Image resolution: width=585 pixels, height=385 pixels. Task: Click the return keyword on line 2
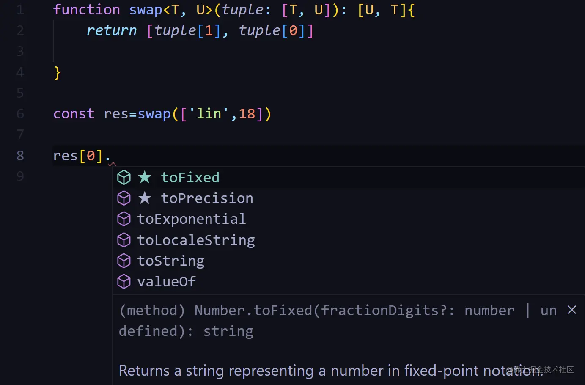112,30
